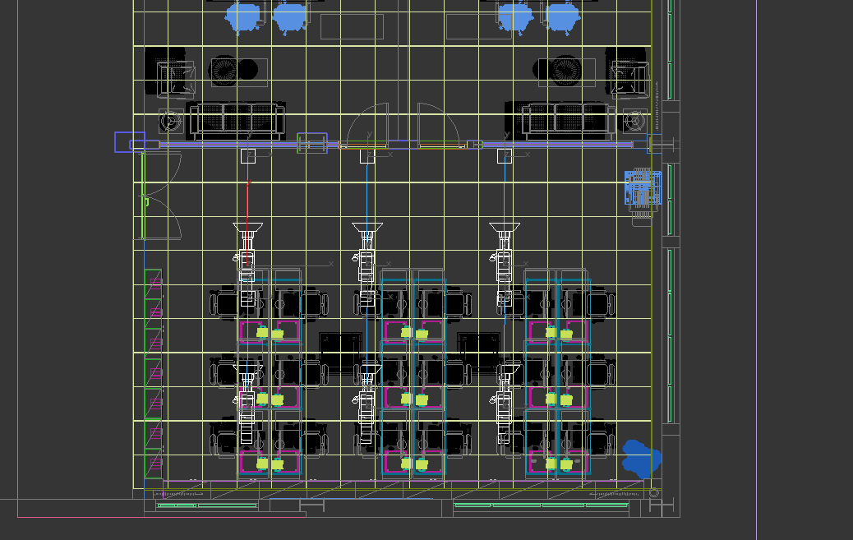Click the armchair in the upper-left lounge area
This screenshot has height=540, width=853.
[174, 76]
